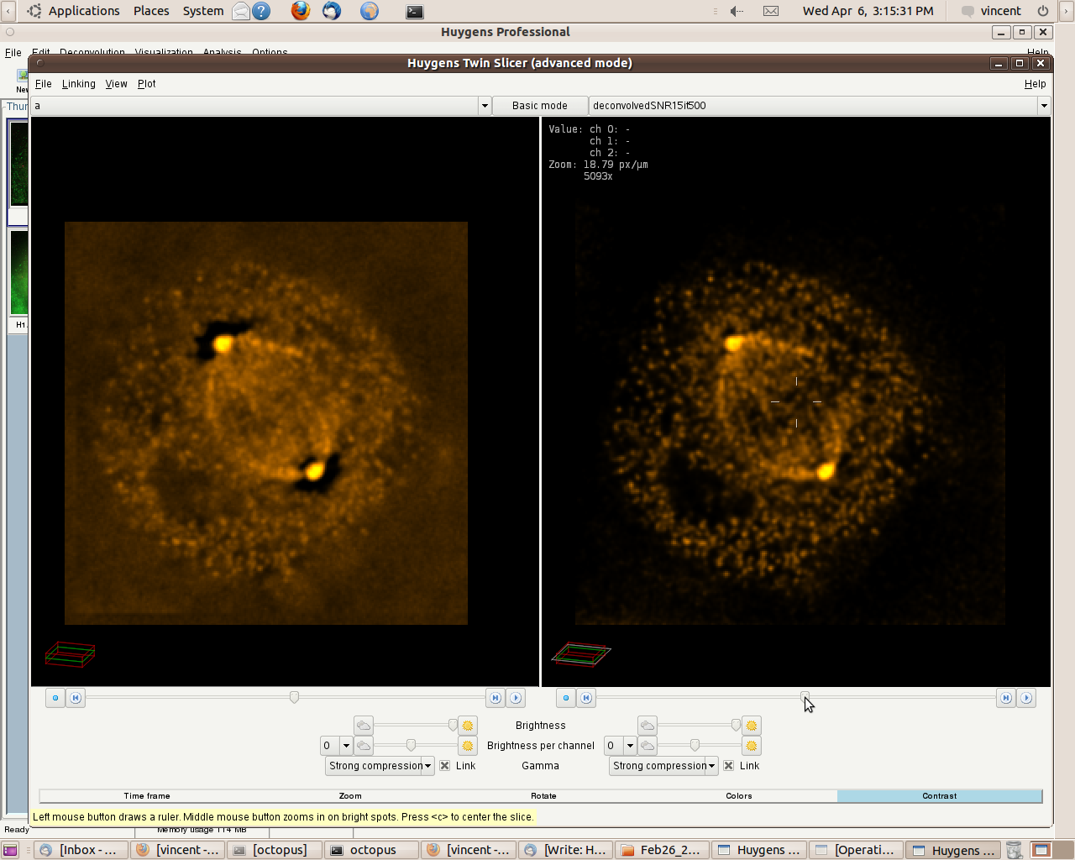Click the Basic mode button
Viewport: 1075px width, 860px height.
tap(539, 106)
